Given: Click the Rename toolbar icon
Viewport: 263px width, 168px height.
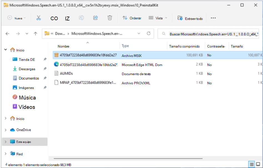Looking at the screenshot, I should tap(81, 18).
